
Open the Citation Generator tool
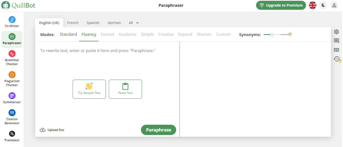(x=12, y=117)
